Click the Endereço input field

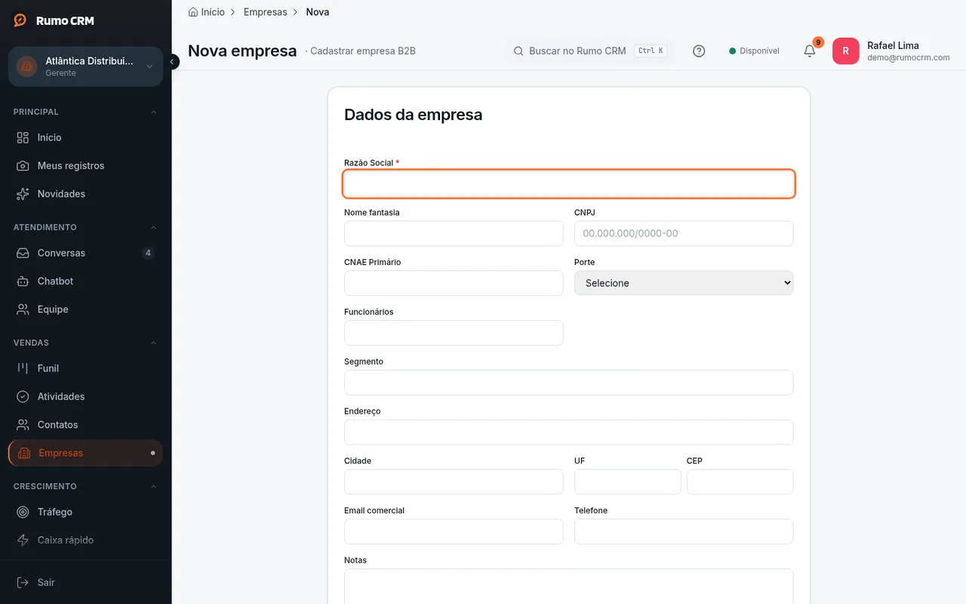569,432
